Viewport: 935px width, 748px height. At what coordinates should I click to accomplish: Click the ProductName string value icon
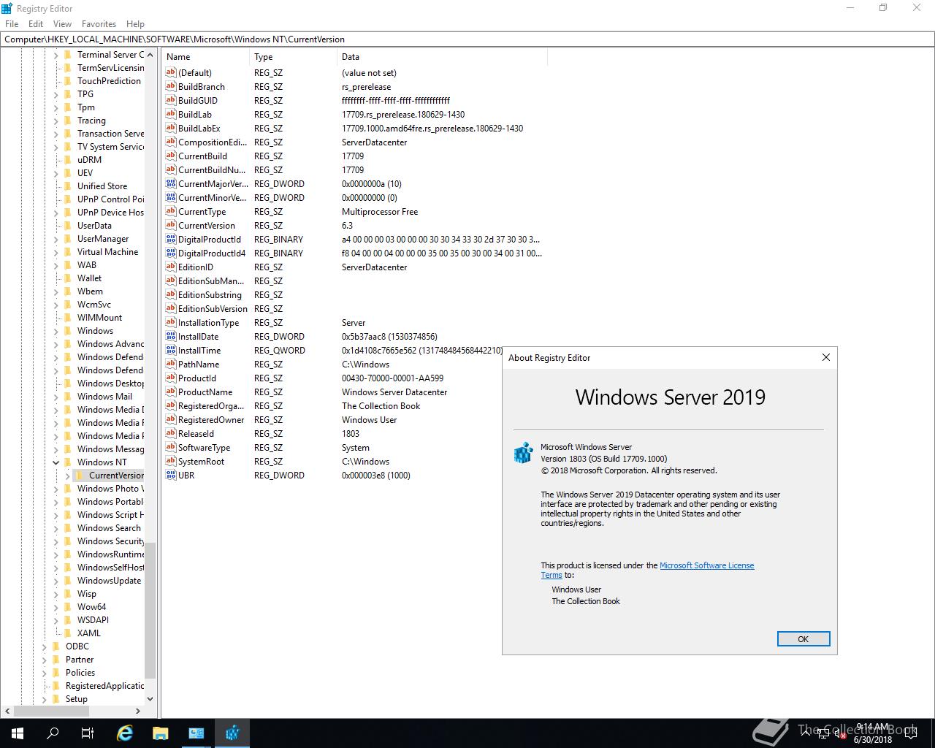[x=171, y=392]
